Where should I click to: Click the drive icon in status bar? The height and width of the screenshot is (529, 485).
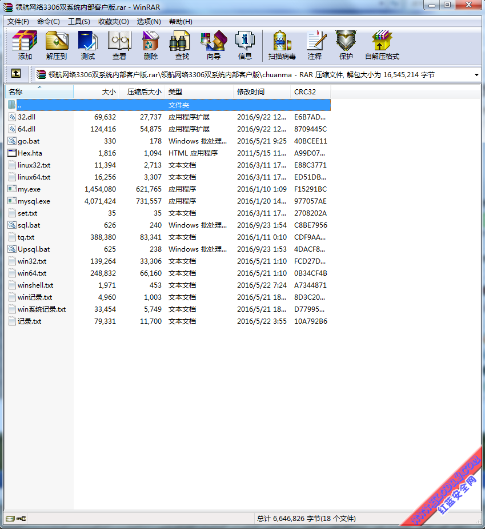[x=10, y=519]
